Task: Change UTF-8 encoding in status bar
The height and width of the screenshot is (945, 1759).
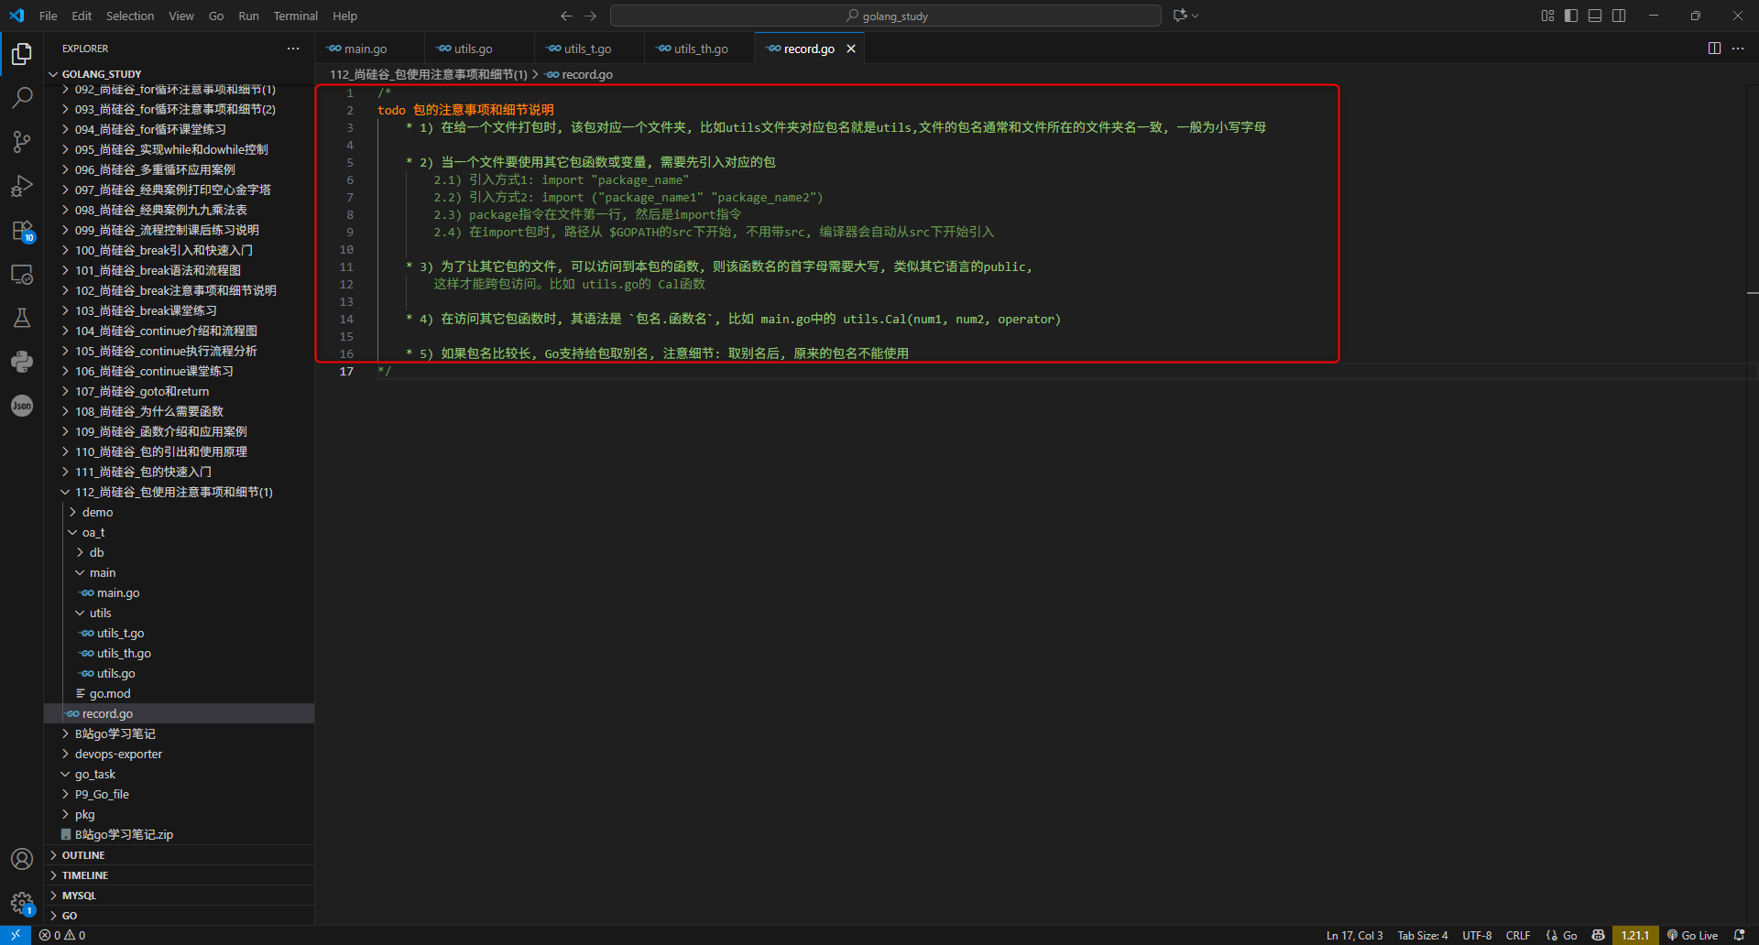Action: pos(1477,935)
